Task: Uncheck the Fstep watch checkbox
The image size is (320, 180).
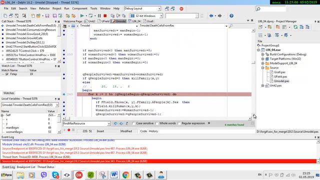Action: (x=7, y=74)
